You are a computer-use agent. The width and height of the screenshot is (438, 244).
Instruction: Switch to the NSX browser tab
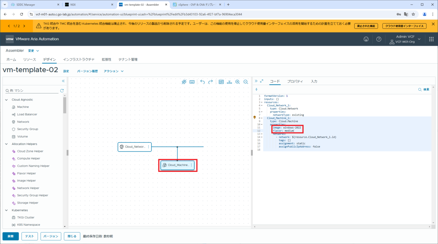89,5
